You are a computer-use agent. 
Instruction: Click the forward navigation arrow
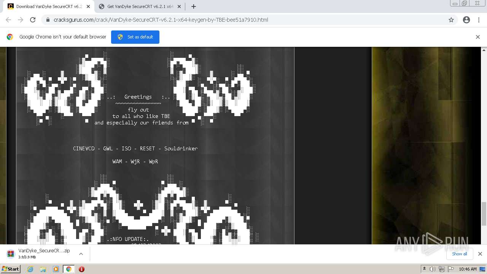tap(21, 20)
